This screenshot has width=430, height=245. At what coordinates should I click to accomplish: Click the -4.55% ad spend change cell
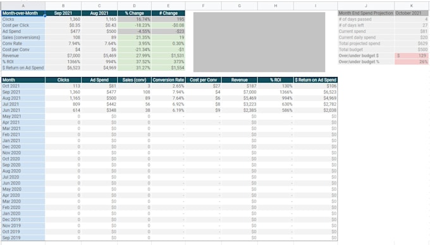pyautogui.click(x=134, y=31)
